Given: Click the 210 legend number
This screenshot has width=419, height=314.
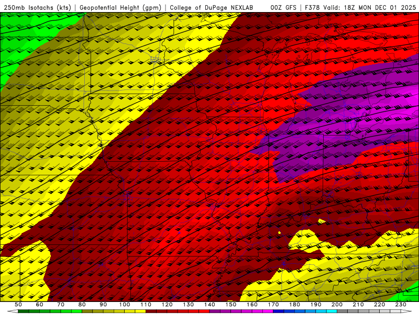Looking at the screenshot, I should (x=358, y=305).
